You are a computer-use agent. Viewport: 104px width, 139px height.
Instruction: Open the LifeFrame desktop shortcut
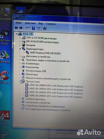click(5, 57)
